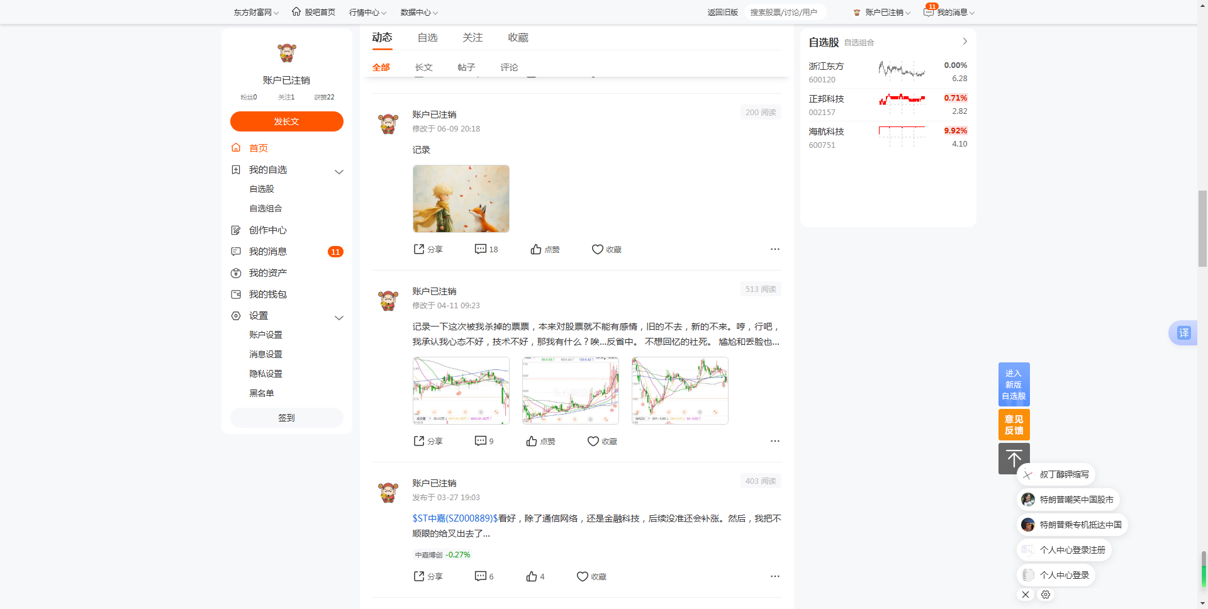Select the 长文 sub-tab filter
Viewport: 1208px width, 609px height.
[424, 67]
